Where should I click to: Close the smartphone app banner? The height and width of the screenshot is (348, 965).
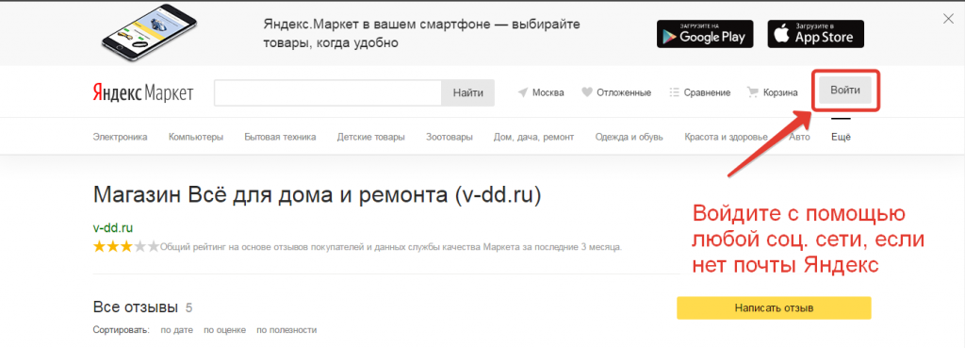[948, 19]
